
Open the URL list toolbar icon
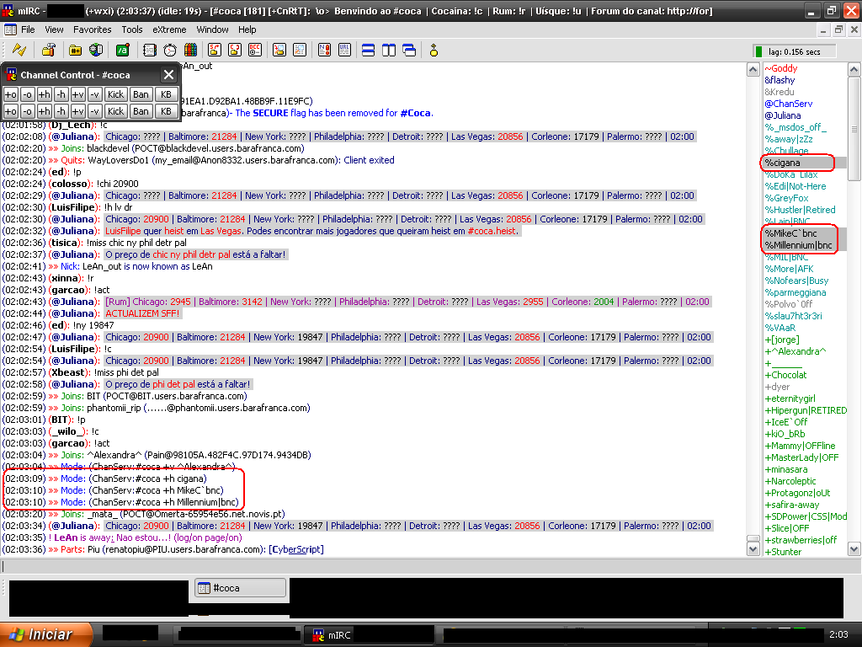343,50
